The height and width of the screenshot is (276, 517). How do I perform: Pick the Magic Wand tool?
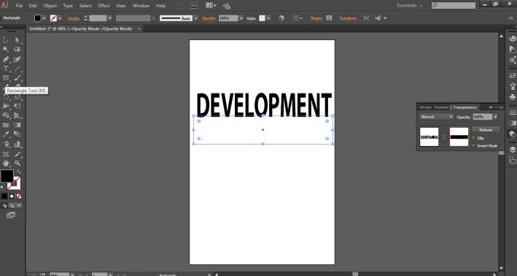click(6, 50)
